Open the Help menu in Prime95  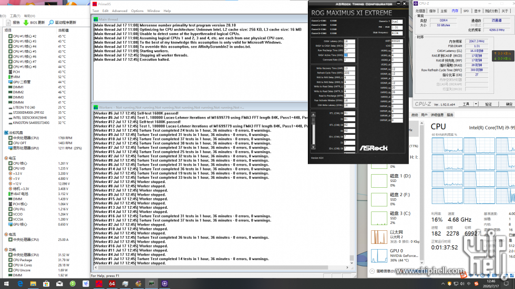tap(167, 11)
